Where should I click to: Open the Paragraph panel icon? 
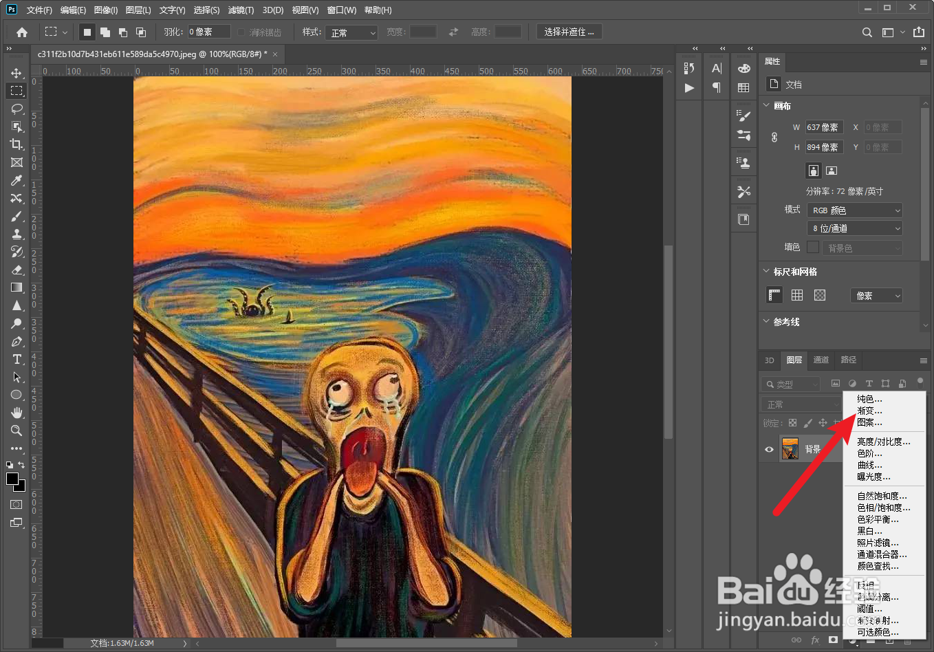pyautogui.click(x=717, y=87)
